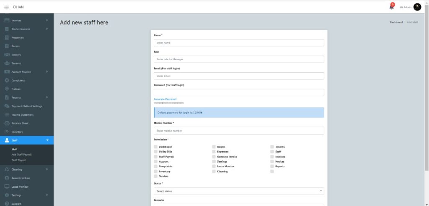The image size is (429, 206).
Task: Enable the Dashboard permission checkbox
Action: 156,147
